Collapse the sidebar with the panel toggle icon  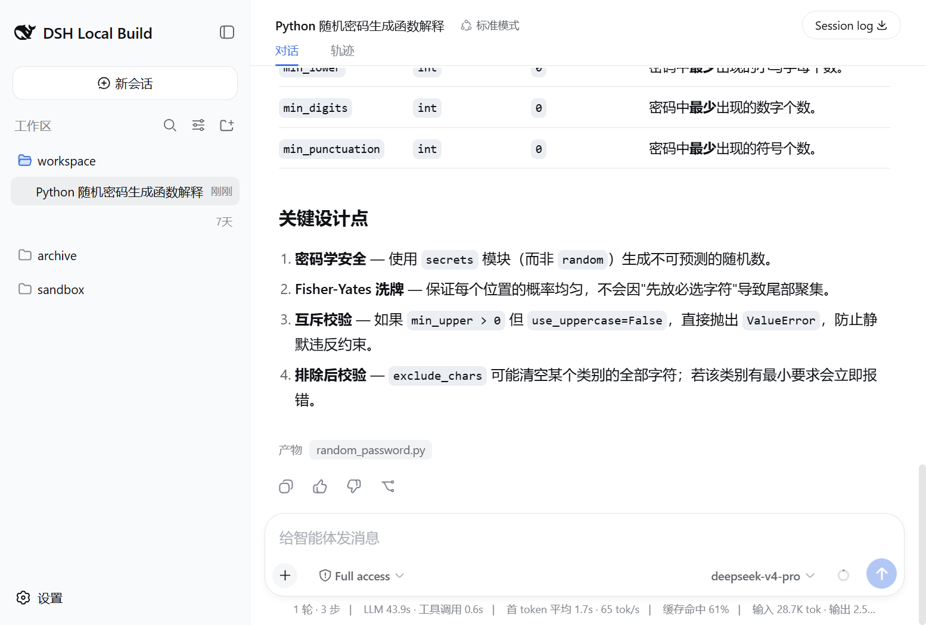(227, 32)
